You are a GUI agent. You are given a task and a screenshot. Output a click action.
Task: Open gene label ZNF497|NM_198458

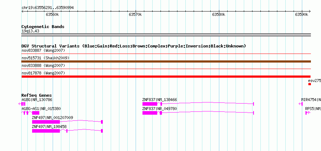coord(49,127)
